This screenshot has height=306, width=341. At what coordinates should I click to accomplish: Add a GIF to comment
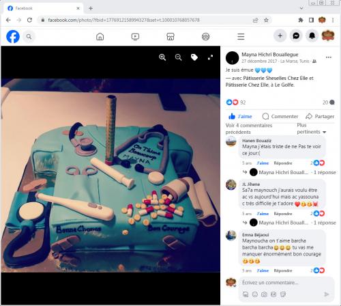(x=273, y=294)
